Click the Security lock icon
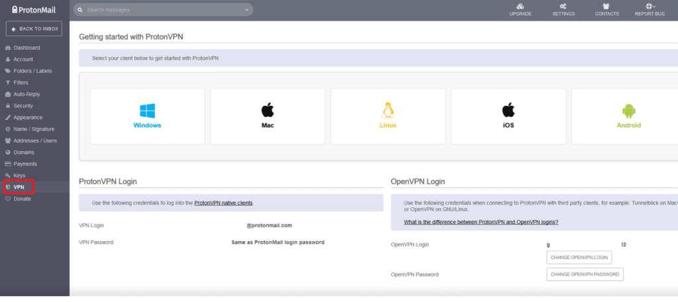 point(8,106)
